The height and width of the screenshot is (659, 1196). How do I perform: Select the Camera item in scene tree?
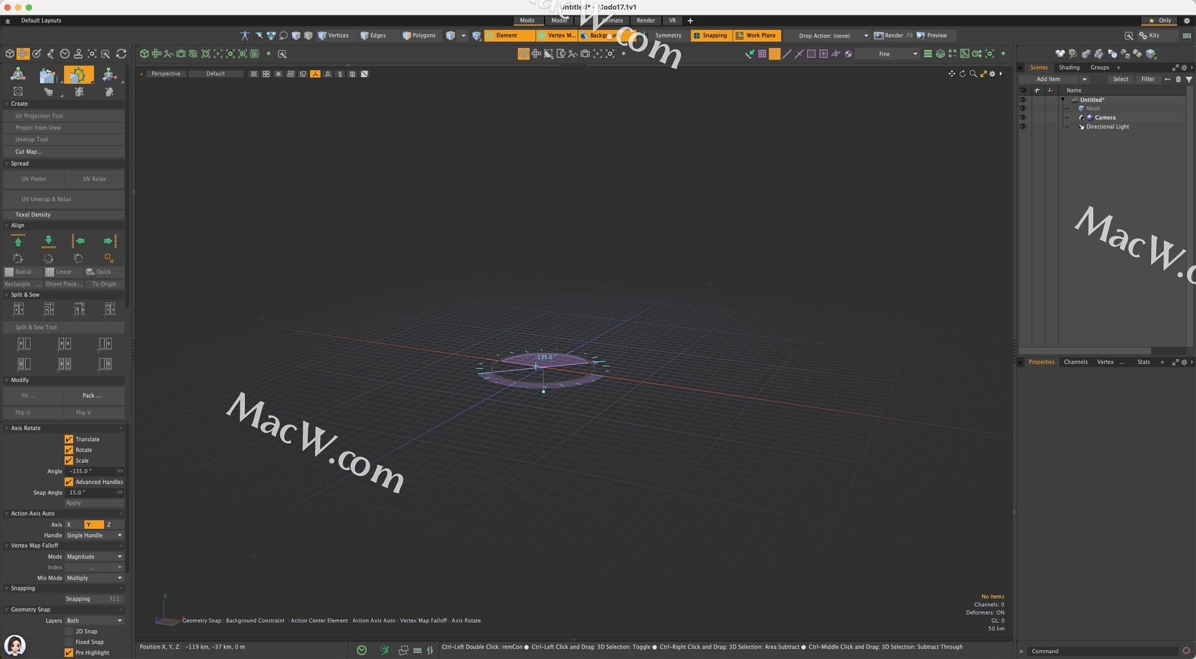1105,118
